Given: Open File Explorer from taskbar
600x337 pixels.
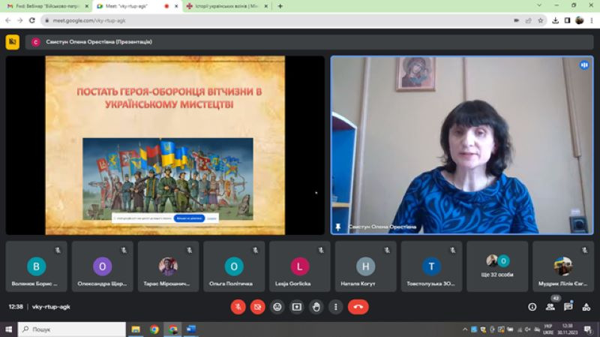Looking at the screenshot, I should tap(136, 329).
